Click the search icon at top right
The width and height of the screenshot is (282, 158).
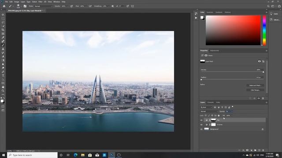pyautogui.click(x=268, y=6)
